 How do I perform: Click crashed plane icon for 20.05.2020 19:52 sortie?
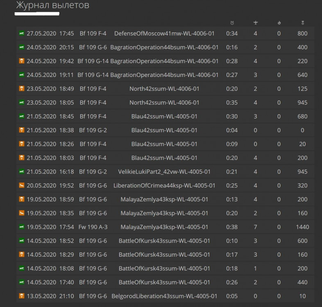point(22,185)
